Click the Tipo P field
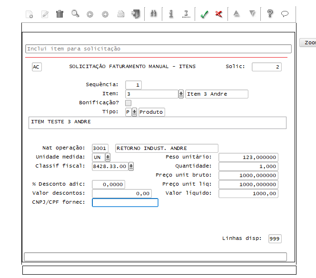 point(128,112)
